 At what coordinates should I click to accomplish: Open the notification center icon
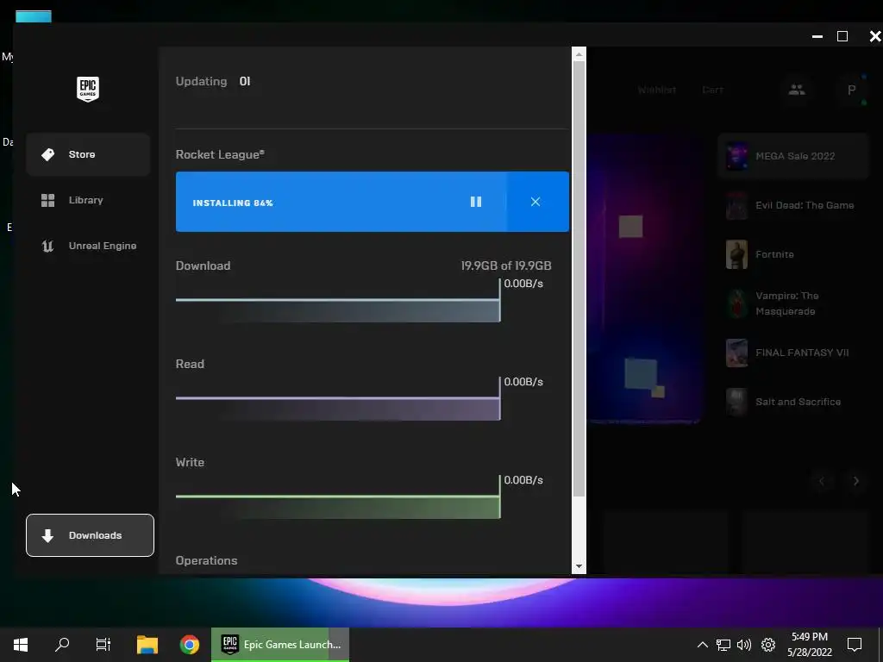click(855, 645)
